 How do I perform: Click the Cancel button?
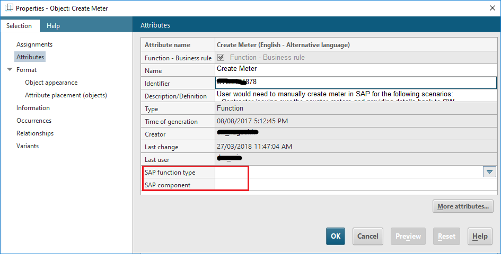point(367,236)
